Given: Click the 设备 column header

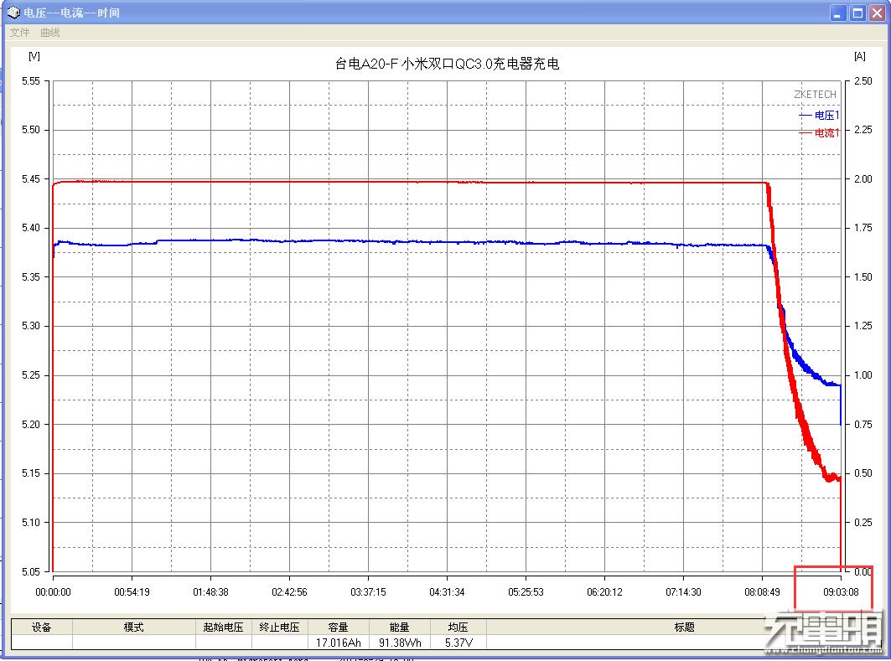Looking at the screenshot, I should pyautogui.click(x=41, y=627).
